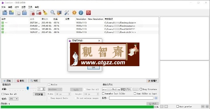Enable the Auto preview checkbox
This screenshot has height=109, width=210.
pyautogui.click(x=178, y=106)
